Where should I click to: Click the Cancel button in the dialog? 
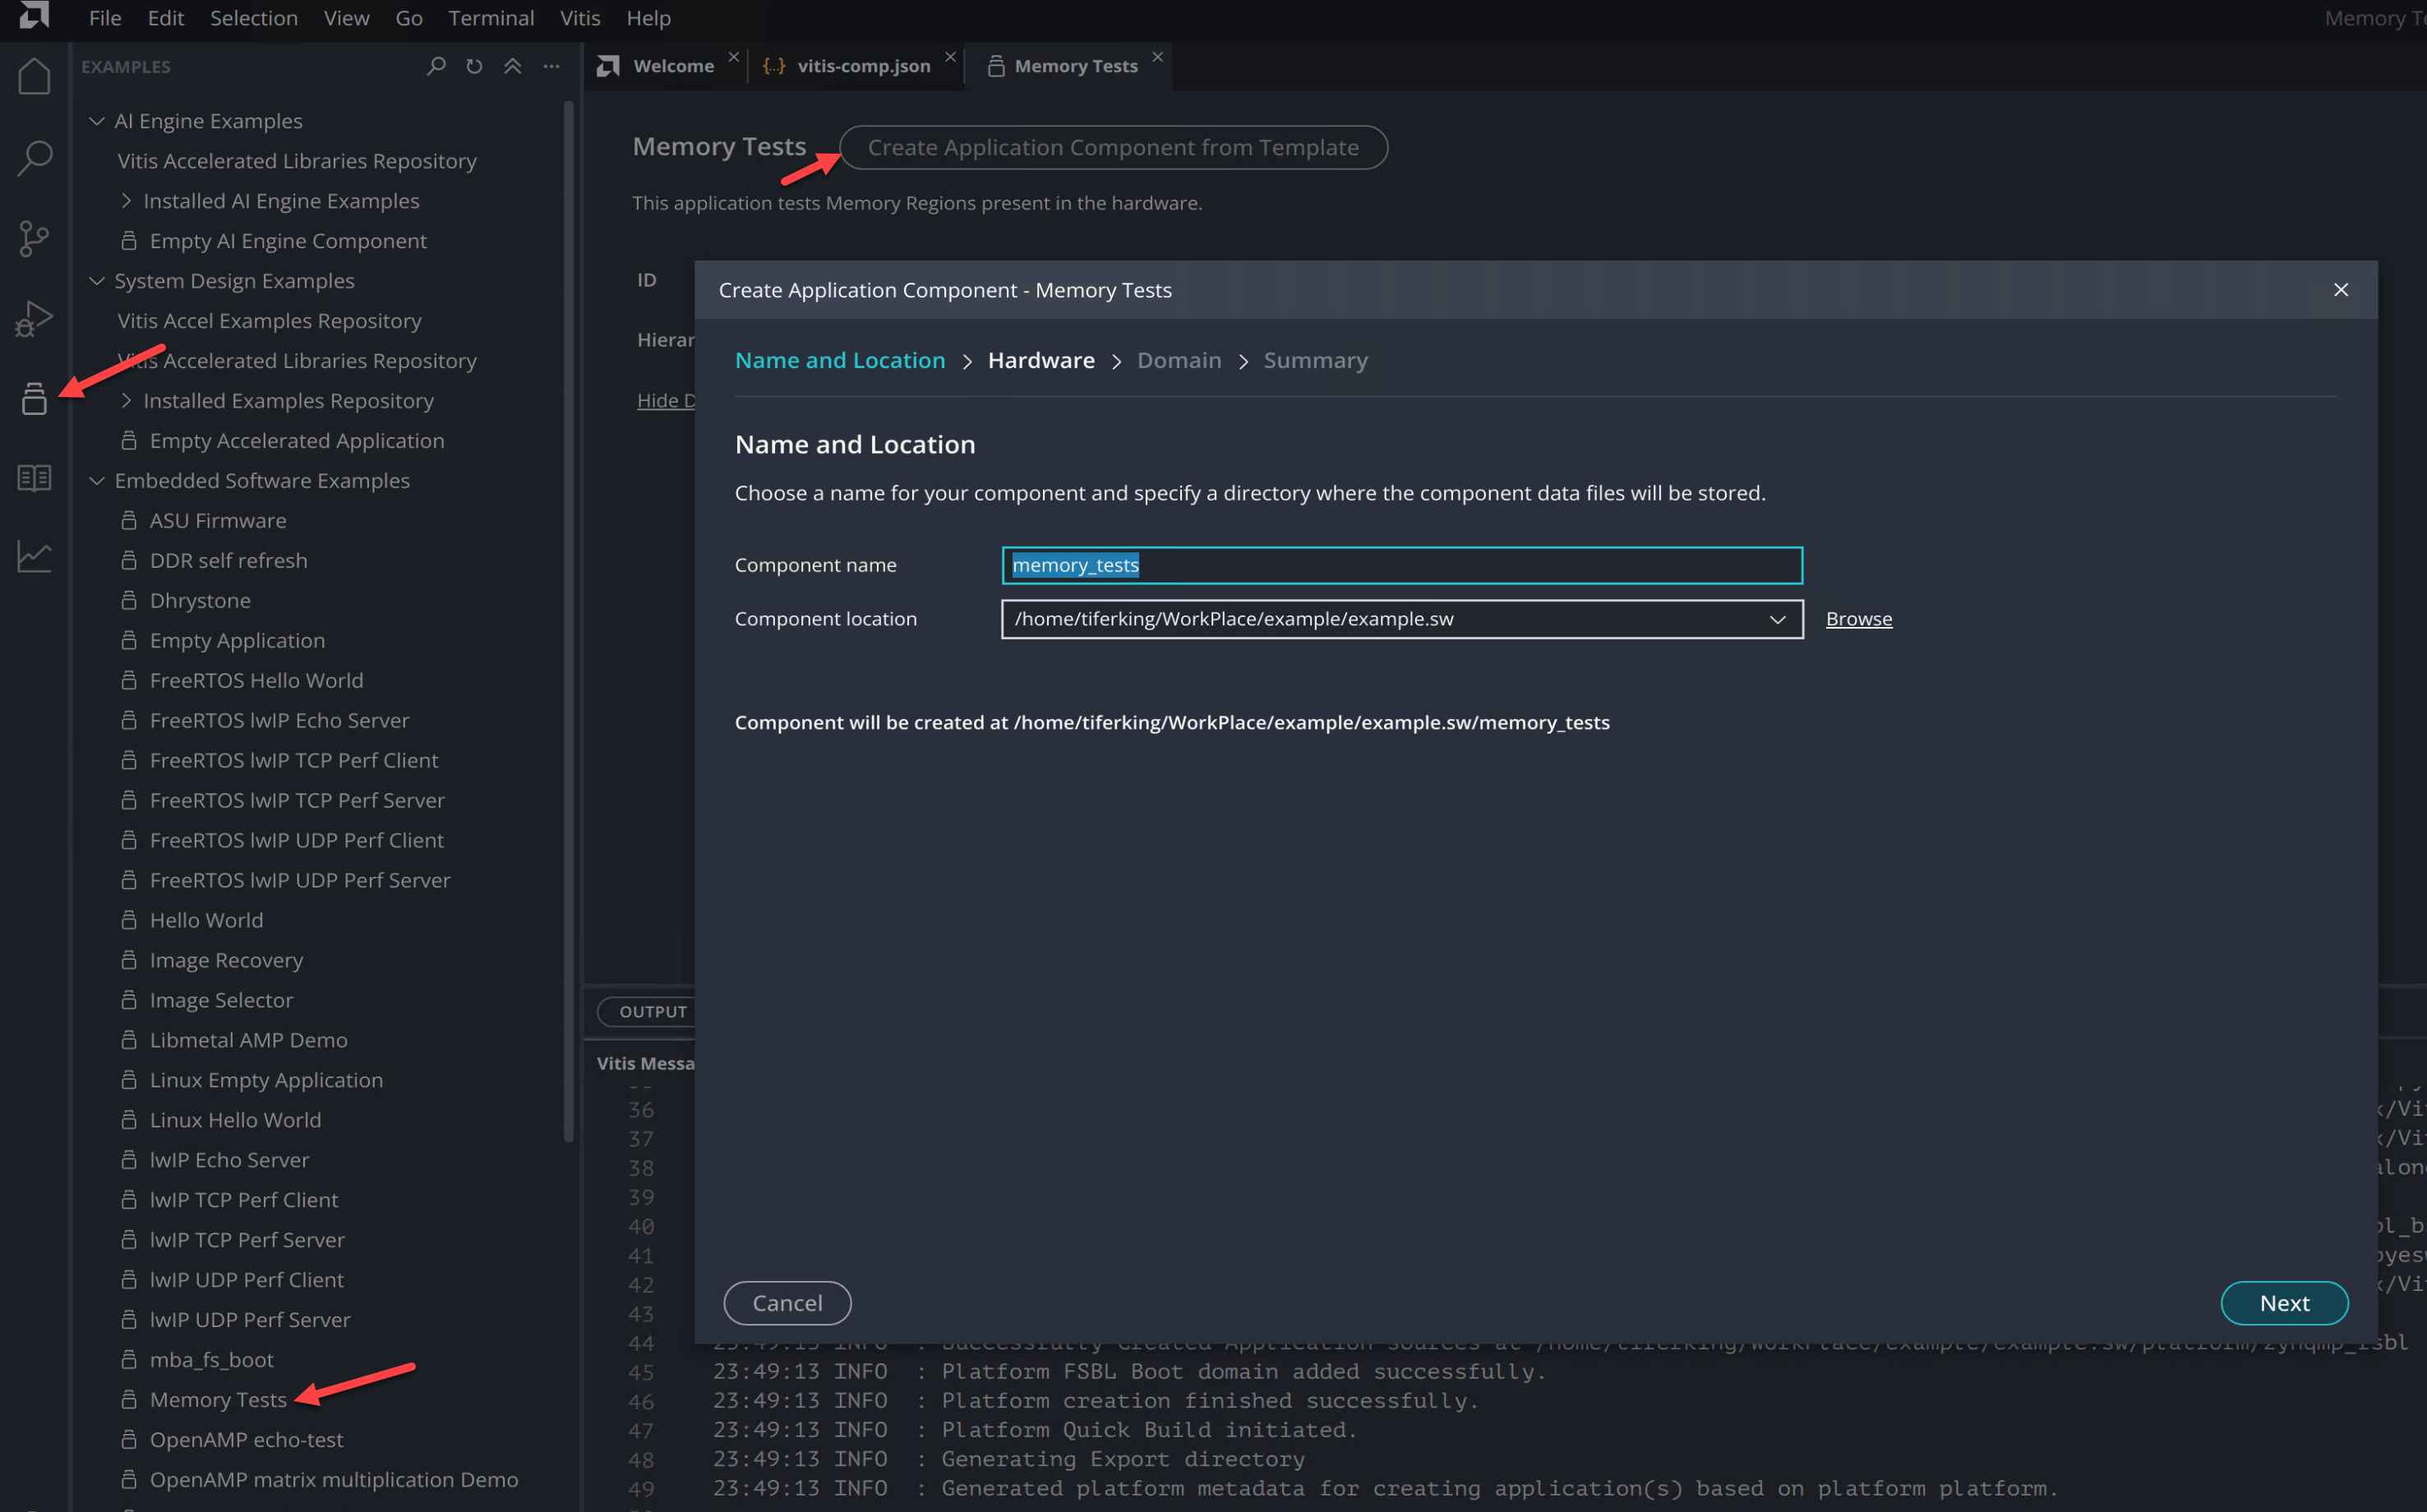(x=787, y=1303)
